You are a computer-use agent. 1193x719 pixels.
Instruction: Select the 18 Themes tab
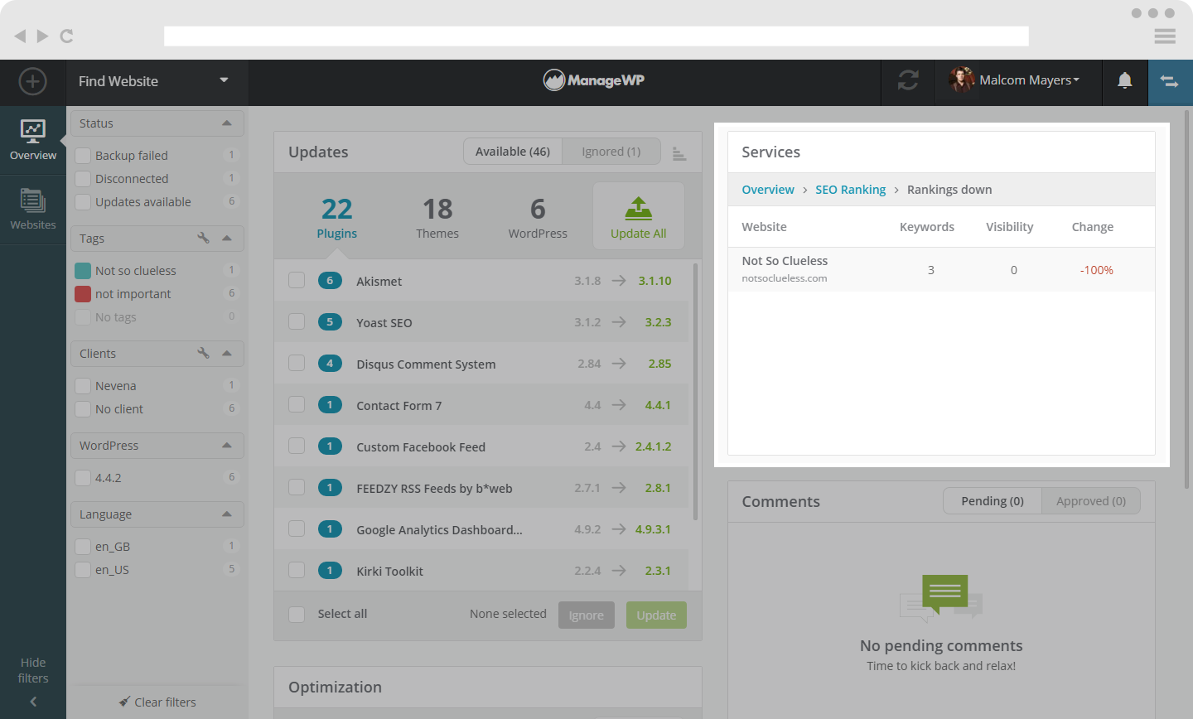click(x=437, y=217)
